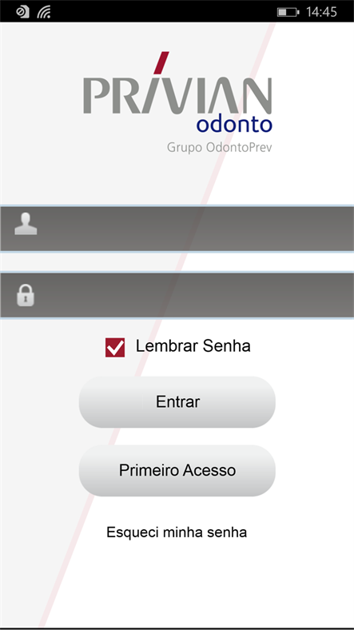Viewport: 354px width, 630px height.
Task: Tap the red accent mark above PRIVIAN
Action: (161, 62)
